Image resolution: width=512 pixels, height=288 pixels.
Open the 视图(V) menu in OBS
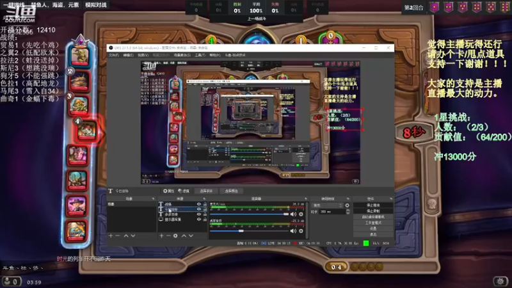tap(143, 55)
